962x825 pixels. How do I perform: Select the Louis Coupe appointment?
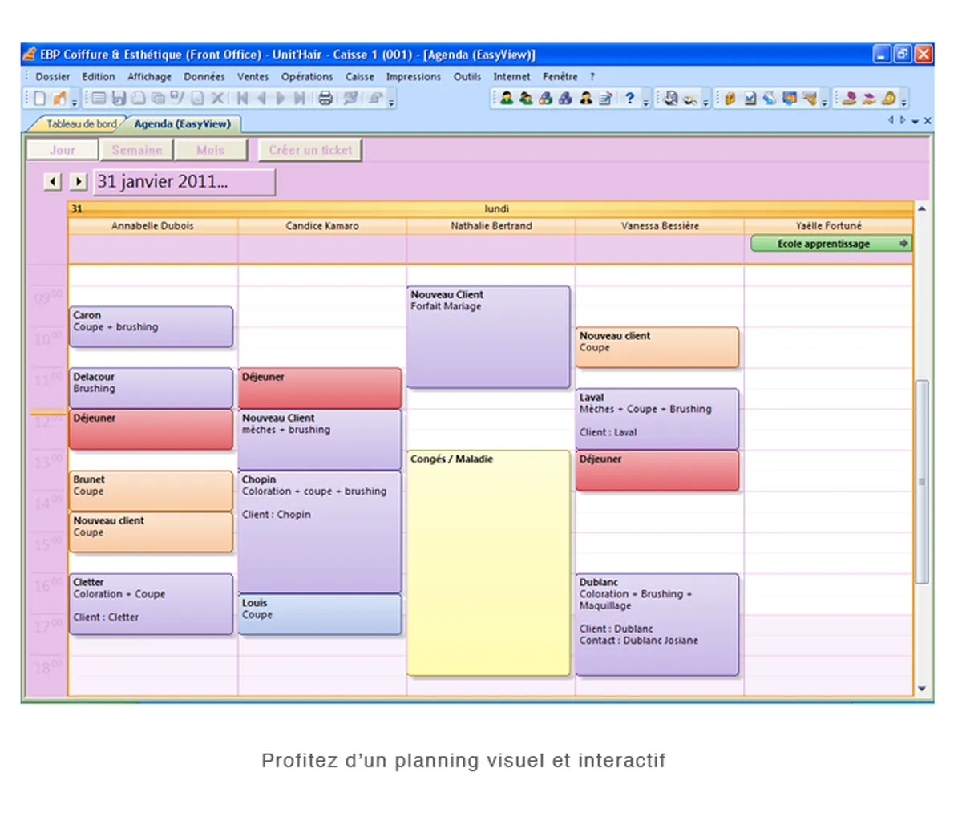[x=320, y=614]
